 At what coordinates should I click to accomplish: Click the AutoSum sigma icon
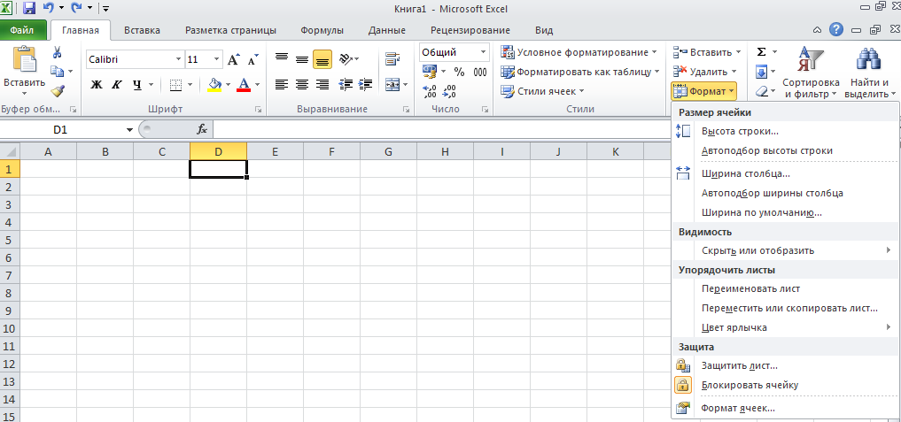pyautogui.click(x=761, y=52)
